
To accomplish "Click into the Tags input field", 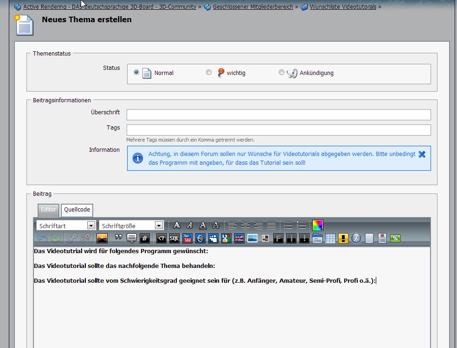I will click(x=279, y=130).
